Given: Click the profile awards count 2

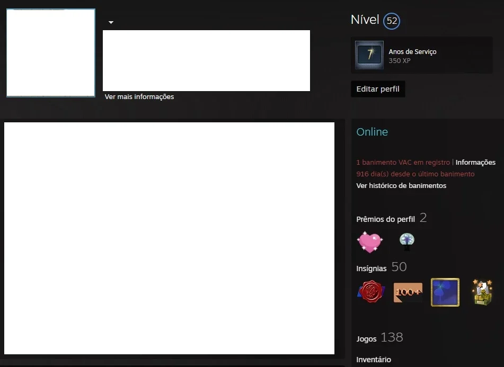Looking at the screenshot, I should pos(423,218).
